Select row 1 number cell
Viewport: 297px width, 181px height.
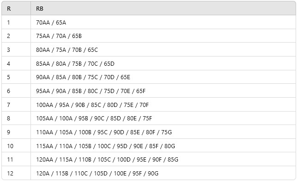(16, 22)
